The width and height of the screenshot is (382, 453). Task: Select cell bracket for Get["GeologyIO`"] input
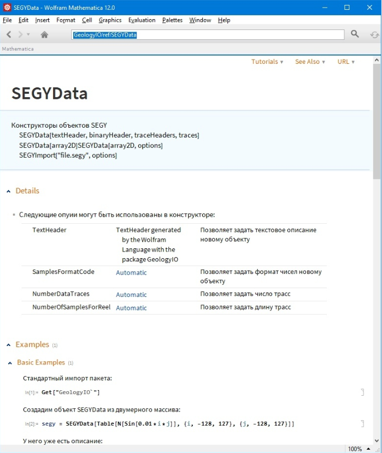[362, 392]
